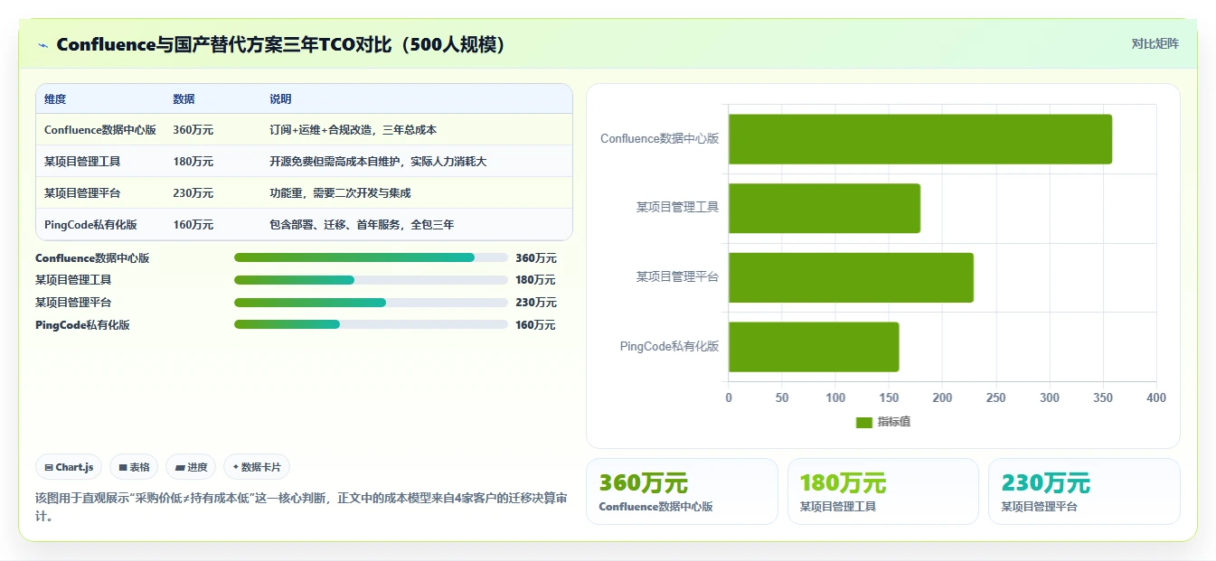Click the 360万元 progress value label

536,258
